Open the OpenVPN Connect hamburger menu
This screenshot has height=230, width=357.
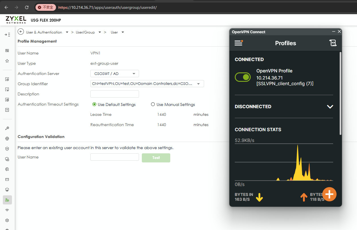click(238, 43)
